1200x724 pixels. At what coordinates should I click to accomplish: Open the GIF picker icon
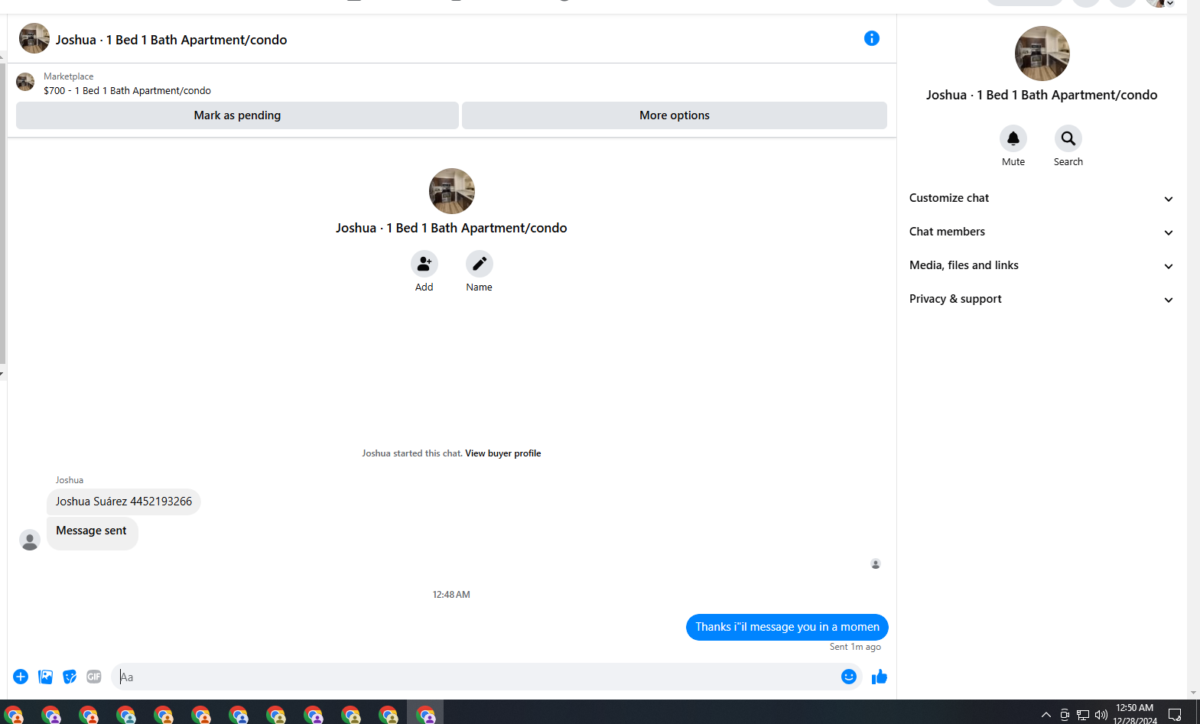click(x=94, y=677)
